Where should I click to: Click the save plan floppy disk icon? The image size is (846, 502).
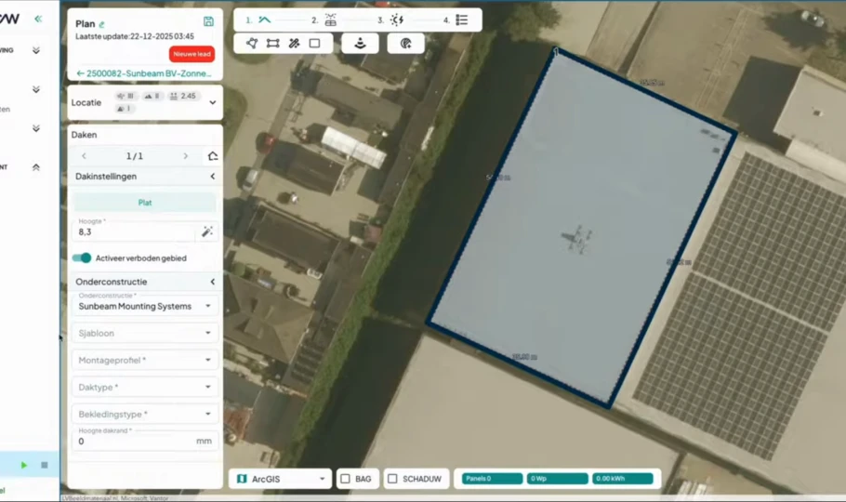pos(208,21)
